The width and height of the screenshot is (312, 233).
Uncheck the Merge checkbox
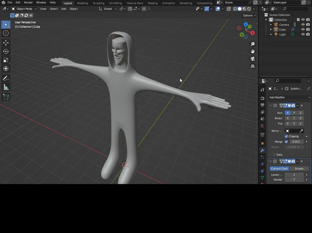[x=286, y=142]
